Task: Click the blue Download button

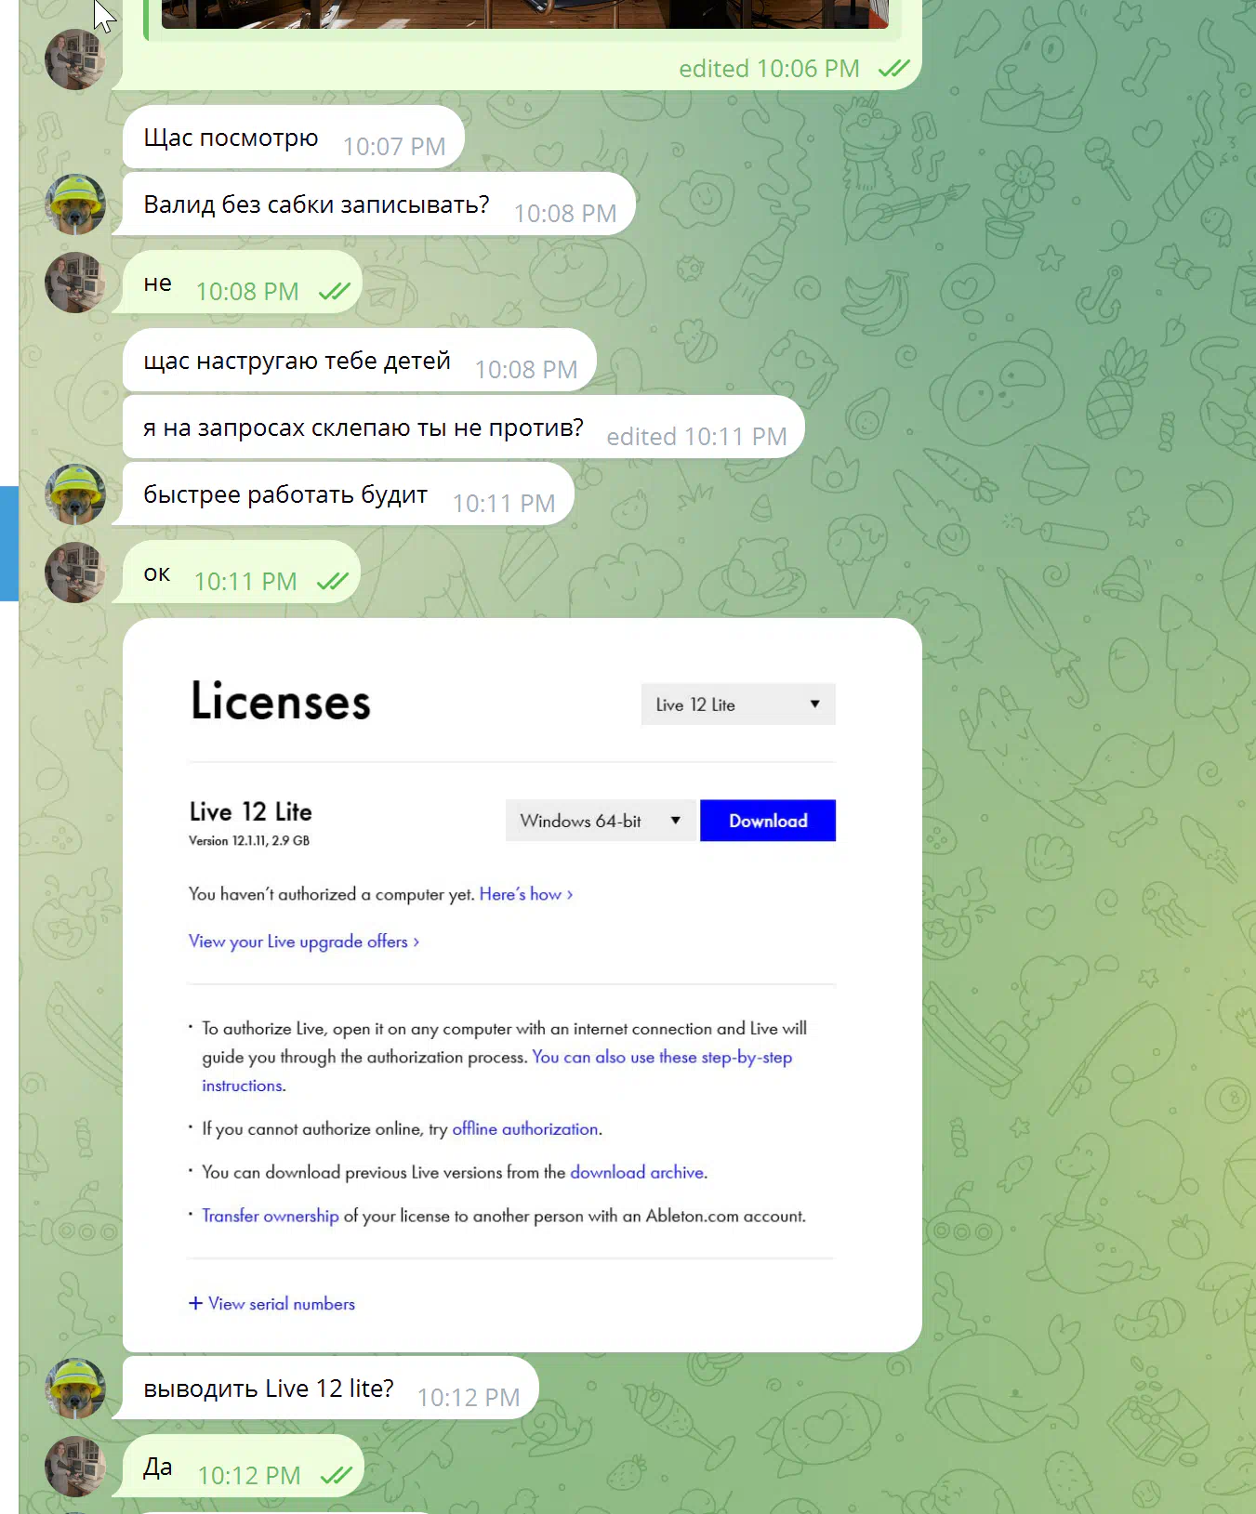Action: (x=768, y=821)
